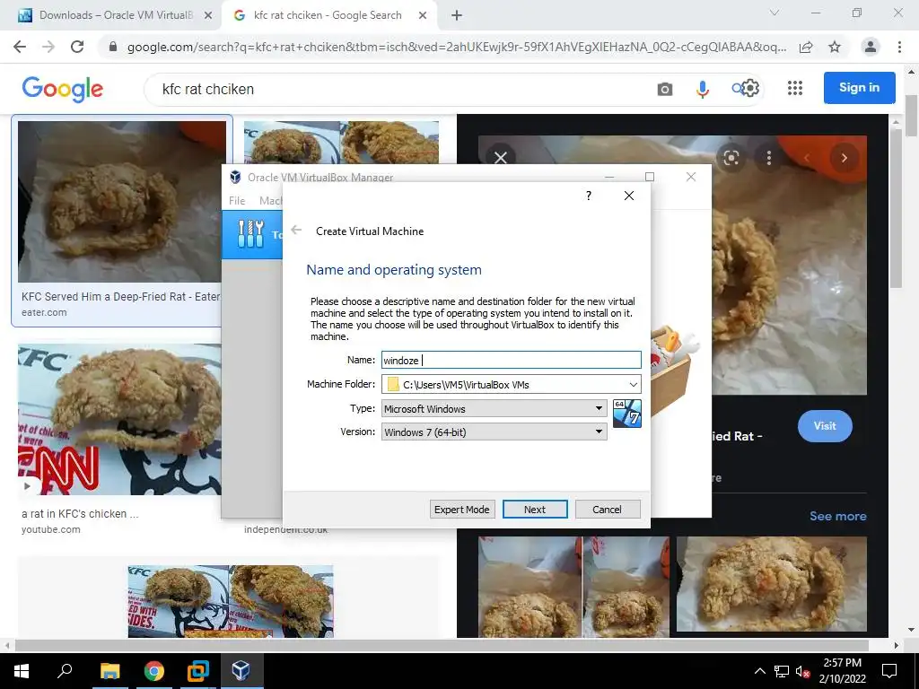Click the VirtualBox cube taskbar icon
919x689 pixels.
point(241,670)
